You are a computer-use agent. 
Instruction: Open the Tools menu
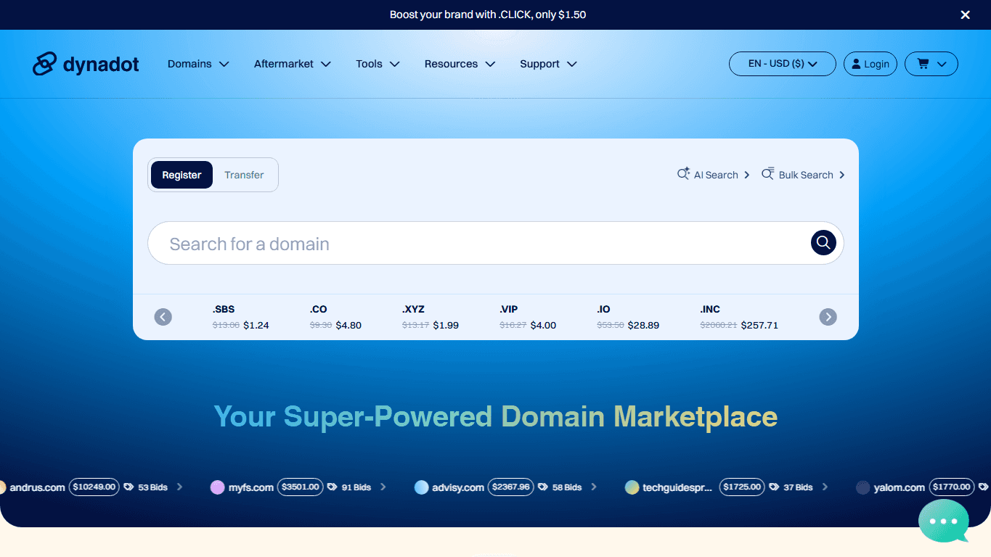378,64
